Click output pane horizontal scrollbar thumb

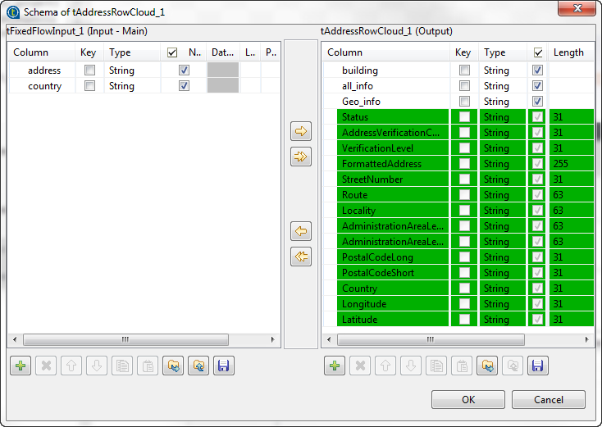click(431, 339)
